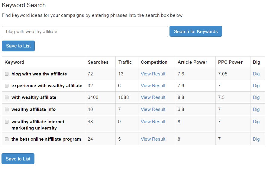Click keyword text 'the best online affiliate program'
268x174 pixels.
(x=46, y=139)
